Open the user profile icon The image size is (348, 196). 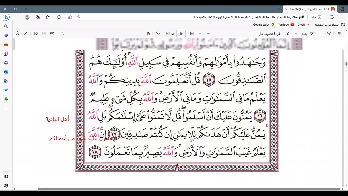27,17
